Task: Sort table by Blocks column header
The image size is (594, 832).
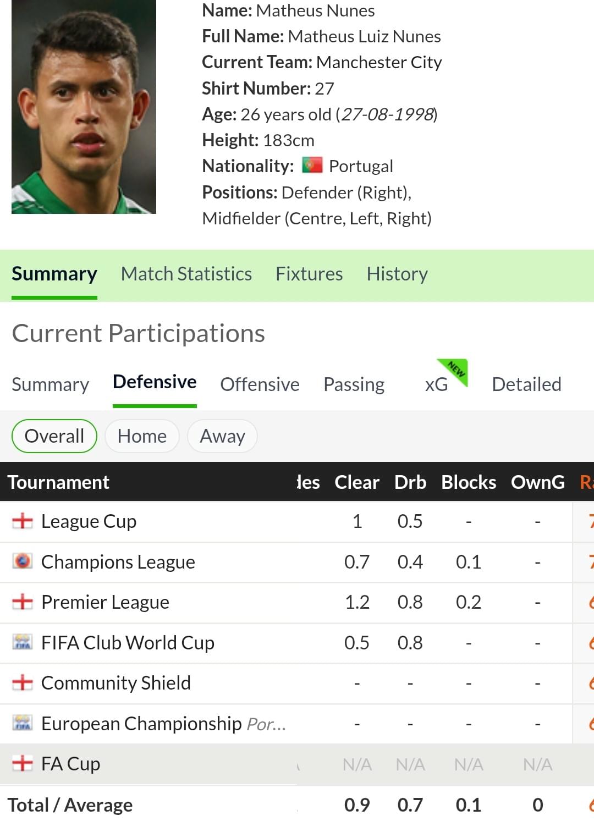Action: (469, 482)
